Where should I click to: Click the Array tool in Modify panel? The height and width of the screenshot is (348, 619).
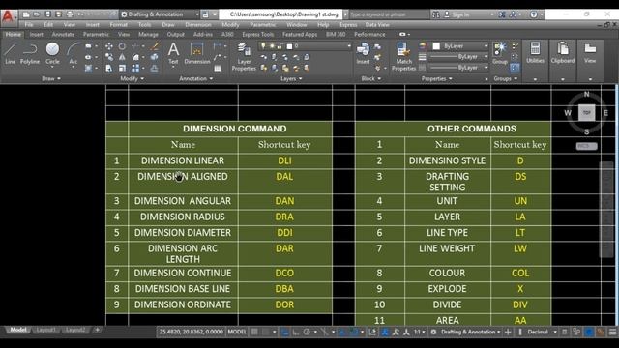tap(135, 68)
